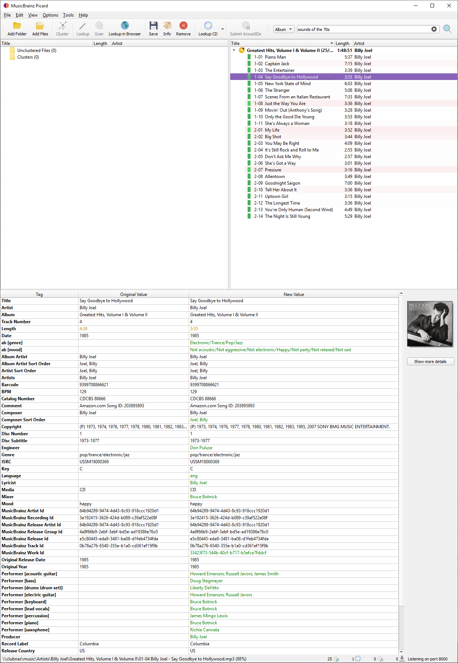Open the File menu
The image size is (458, 663).
pos(7,15)
